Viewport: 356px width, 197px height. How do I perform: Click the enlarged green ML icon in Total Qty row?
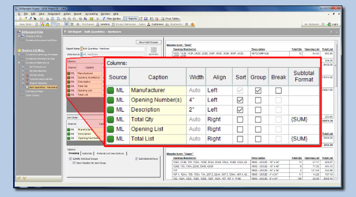(111, 119)
